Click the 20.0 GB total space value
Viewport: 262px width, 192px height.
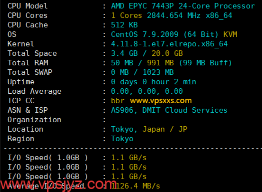[167, 53]
